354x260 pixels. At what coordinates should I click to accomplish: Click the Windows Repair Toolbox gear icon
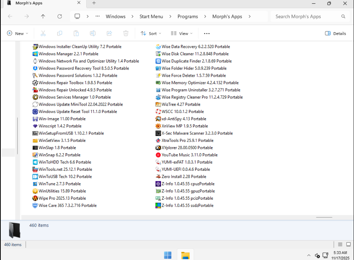point(35,83)
